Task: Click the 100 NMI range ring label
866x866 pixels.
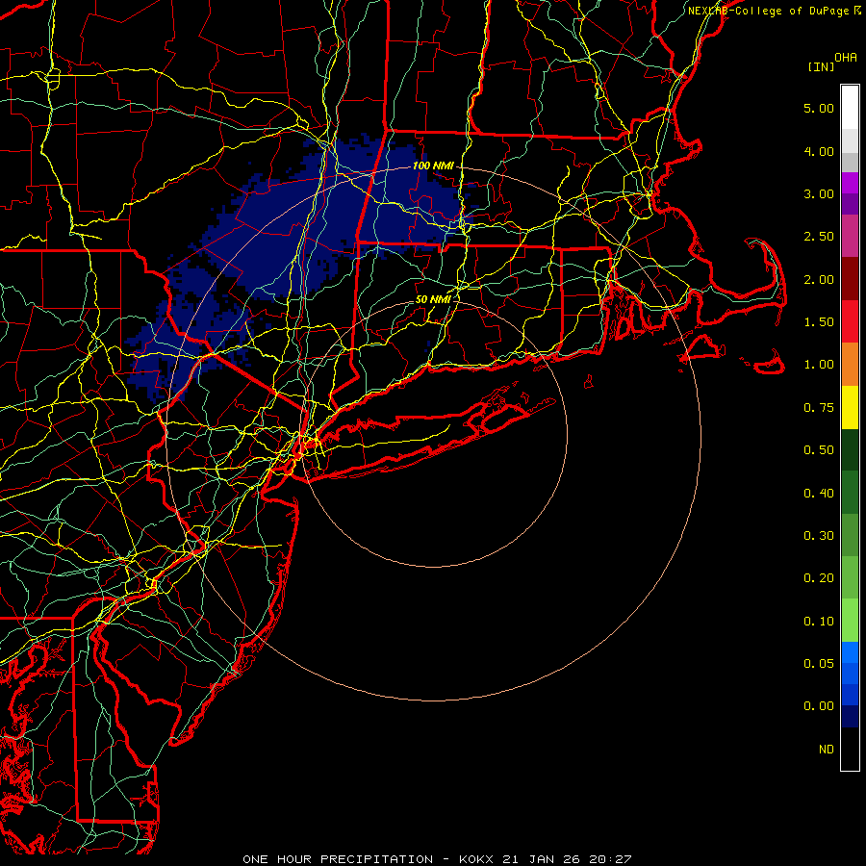Action: point(433,166)
